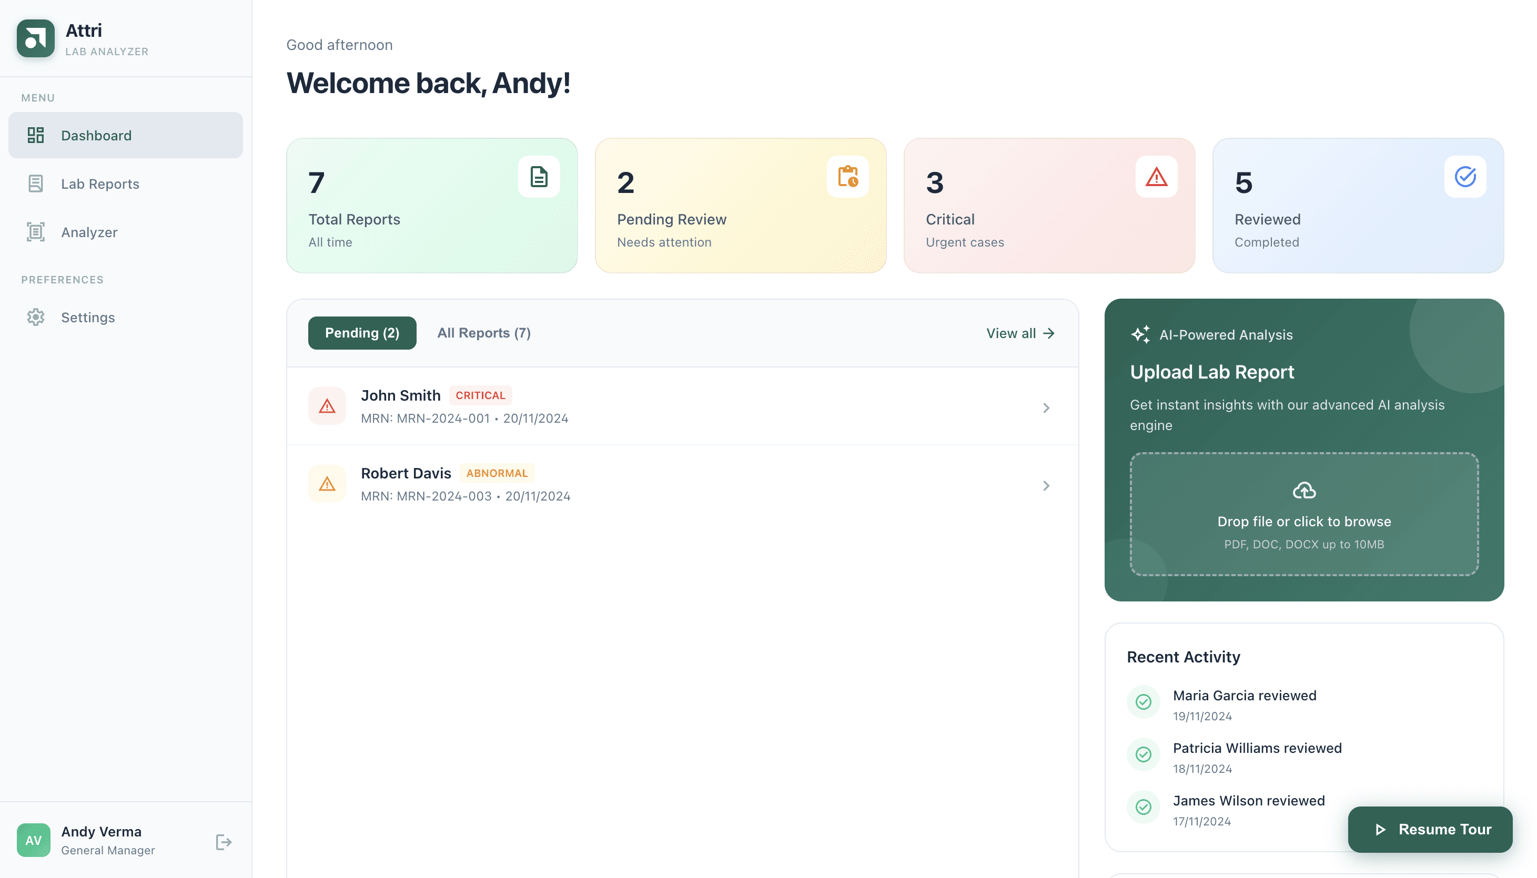This screenshot has height=878, width=1537.
Task: Click John Smith's red alert icon
Action: pos(327,406)
